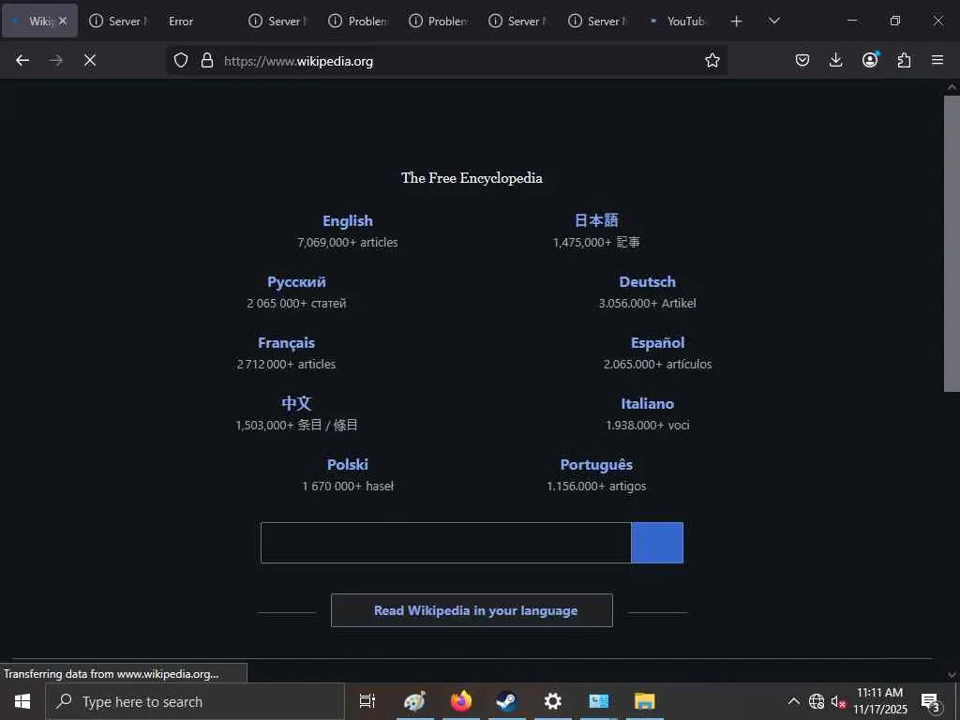Click the scrollbar down arrow
This screenshot has height=720, width=960.
pos(952,675)
